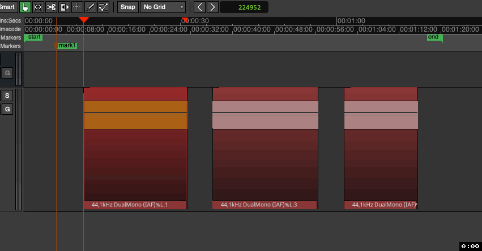482x251 pixels.
Task: Toggle the Snap button
Action: click(127, 7)
